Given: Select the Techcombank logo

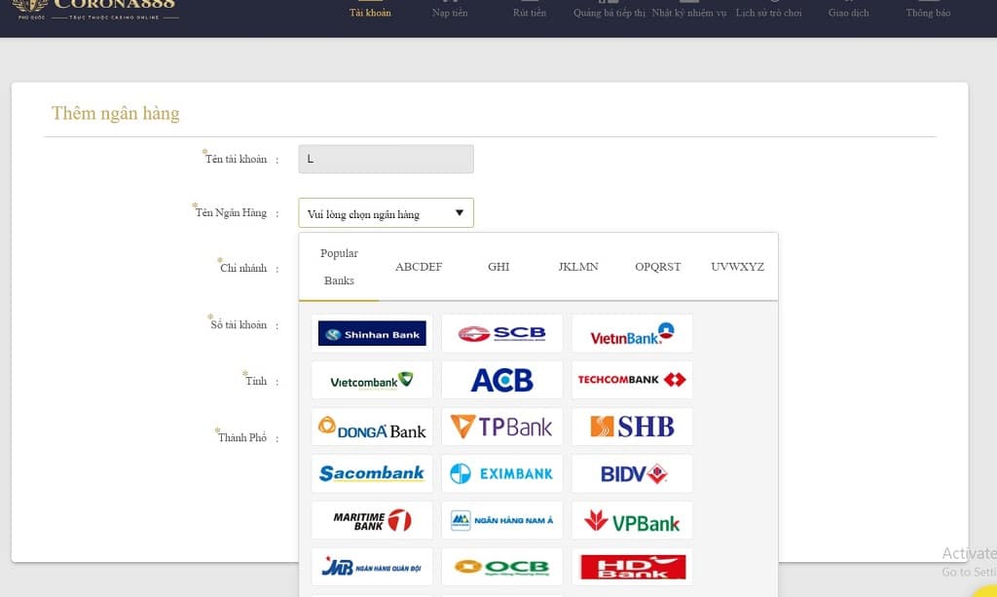Looking at the screenshot, I should pyautogui.click(x=632, y=380).
